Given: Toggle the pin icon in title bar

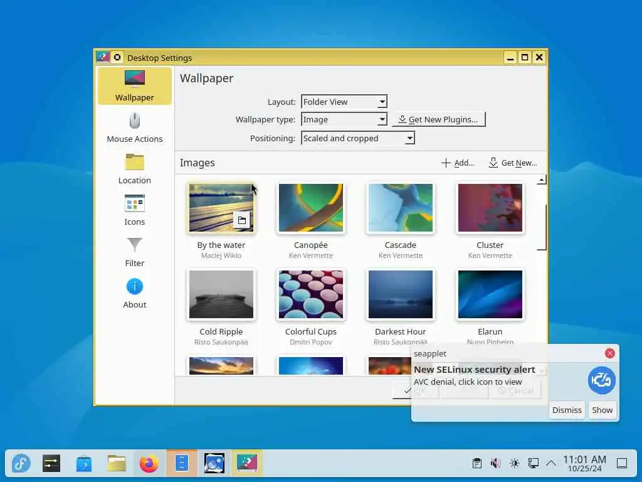Looking at the screenshot, I should coord(117,57).
